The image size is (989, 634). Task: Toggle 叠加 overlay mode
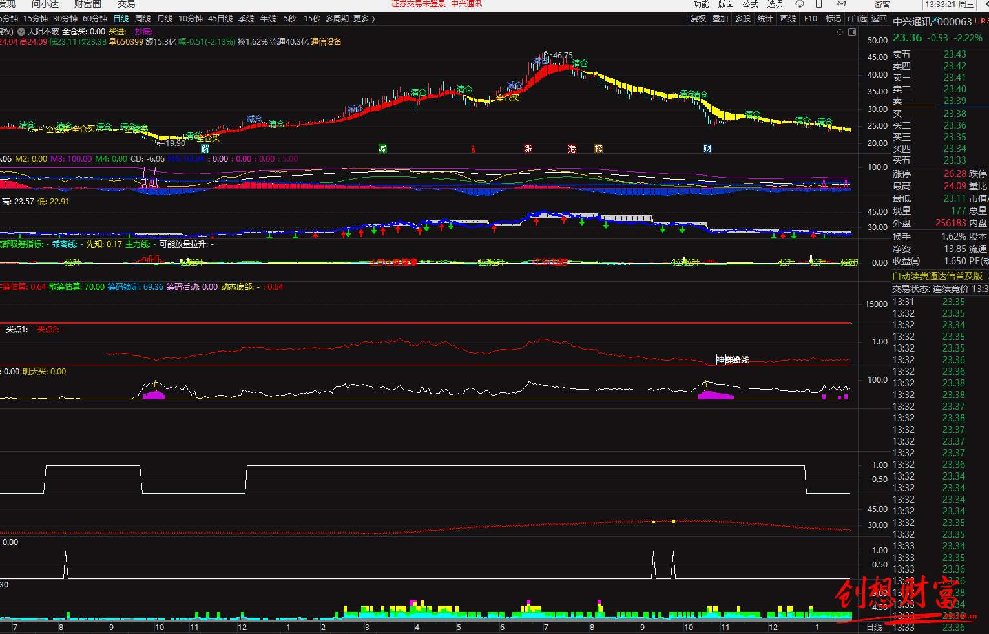click(x=720, y=19)
